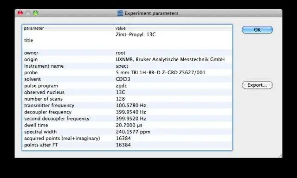This screenshot has height=178, width=297.
Task: Select the observed nucleus parameter cell
Action: 44,92
